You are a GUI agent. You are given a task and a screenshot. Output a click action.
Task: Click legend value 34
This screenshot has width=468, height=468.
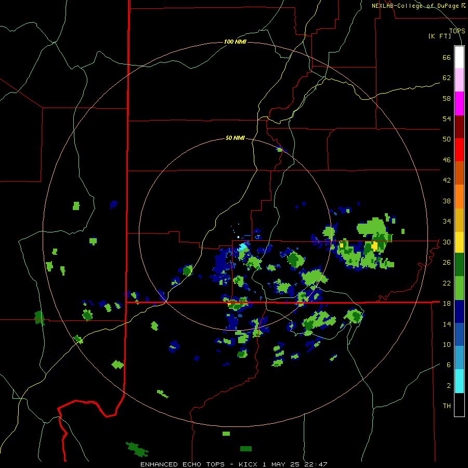point(447,222)
